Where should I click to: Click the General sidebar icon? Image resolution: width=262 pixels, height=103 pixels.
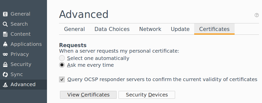tap(5, 14)
